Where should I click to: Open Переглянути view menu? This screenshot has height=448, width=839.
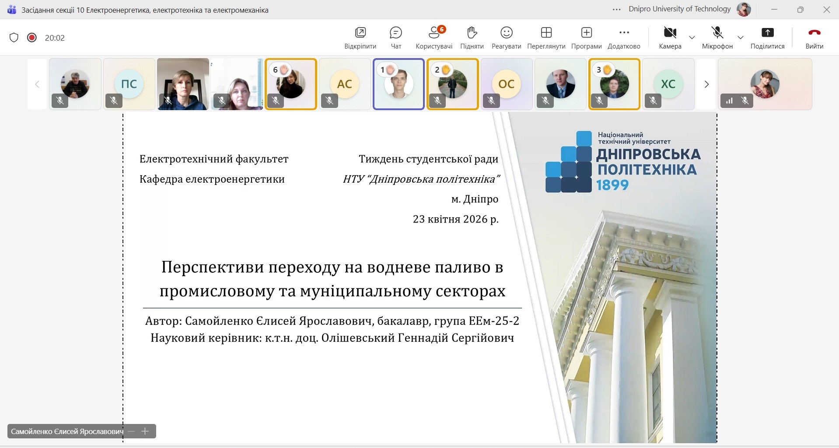pyautogui.click(x=546, y=37)
